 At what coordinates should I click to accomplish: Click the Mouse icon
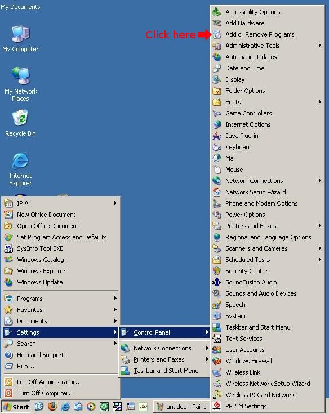(x=217, y=170)
